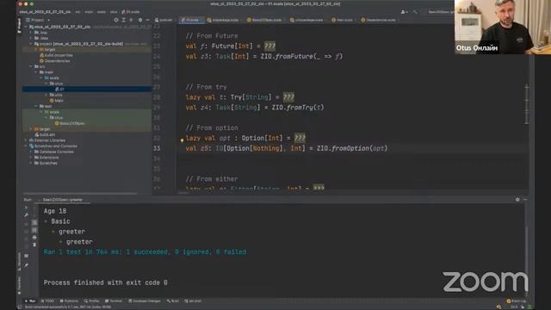Click the 01.scala breadcrumb in navigation bar
The image size is (551, 310).
130,11
